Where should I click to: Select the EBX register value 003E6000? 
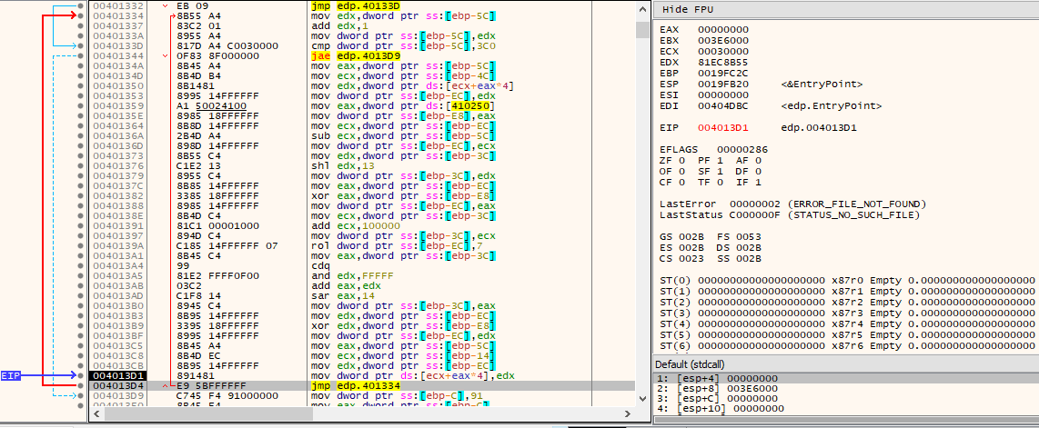pos(723,40)
